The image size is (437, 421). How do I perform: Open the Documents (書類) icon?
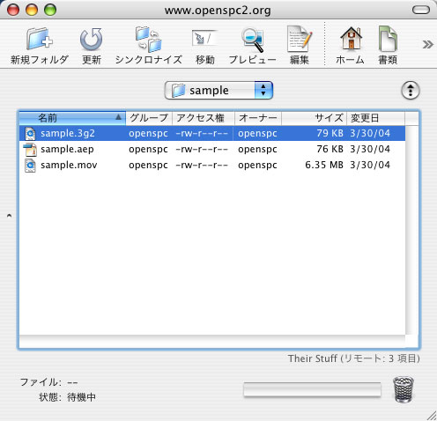coord(388,39)
